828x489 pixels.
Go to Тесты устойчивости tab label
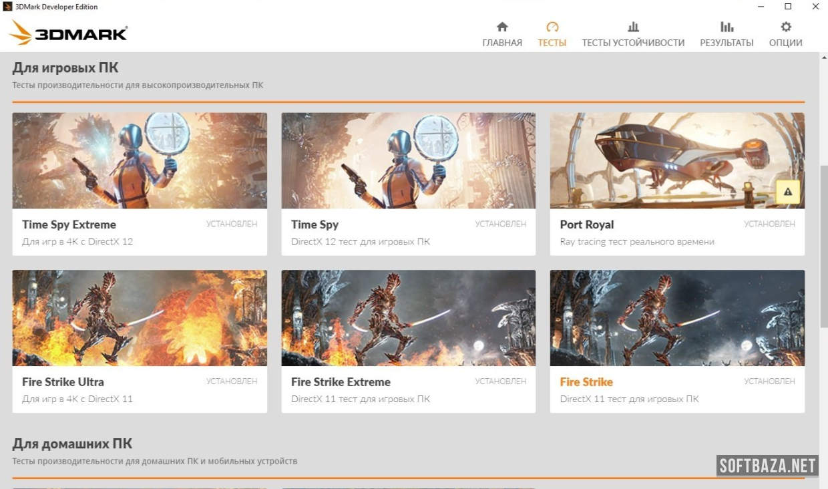633,43
